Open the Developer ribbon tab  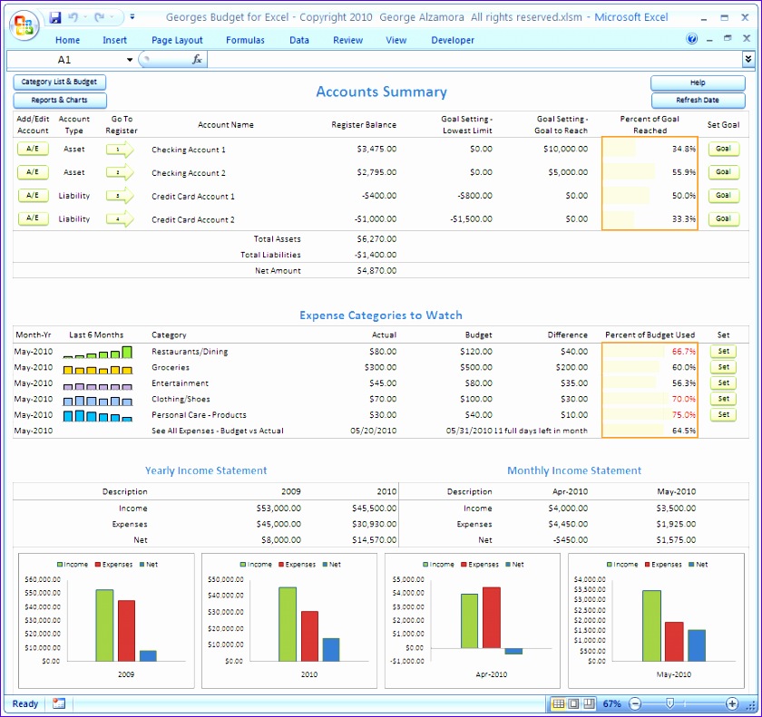[453, 40]
